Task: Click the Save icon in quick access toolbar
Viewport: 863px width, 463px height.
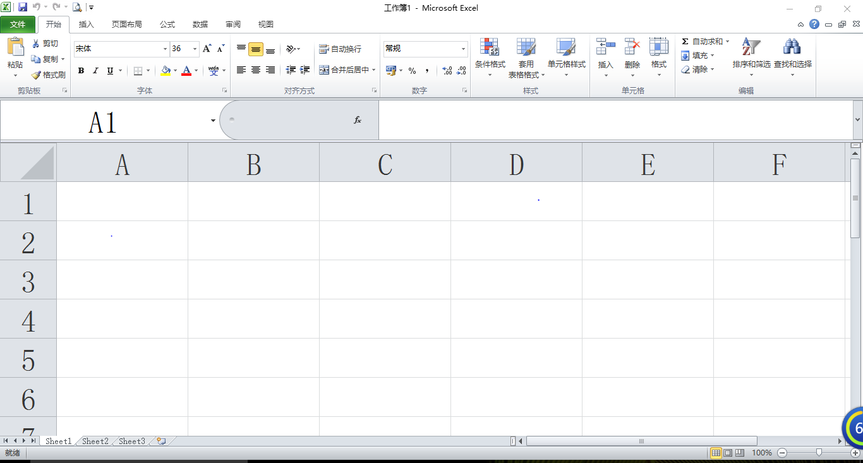Action: pos(23,8)
